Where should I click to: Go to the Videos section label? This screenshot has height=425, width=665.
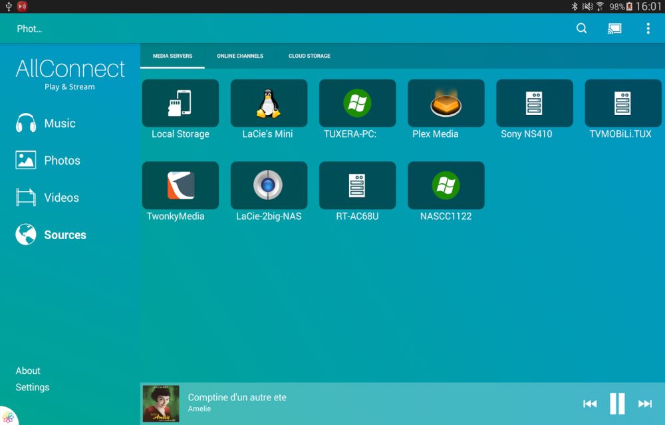(x=61, y=198)
